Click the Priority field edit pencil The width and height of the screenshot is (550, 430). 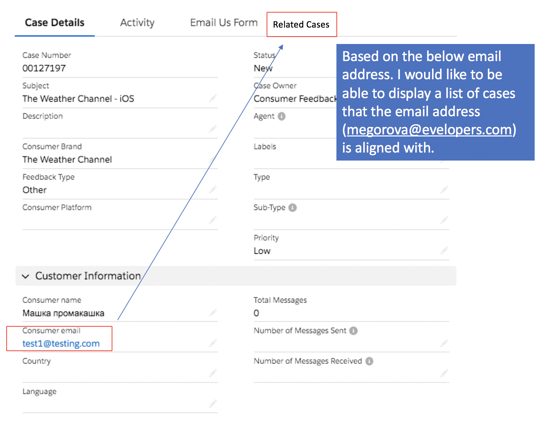[444, 250]
